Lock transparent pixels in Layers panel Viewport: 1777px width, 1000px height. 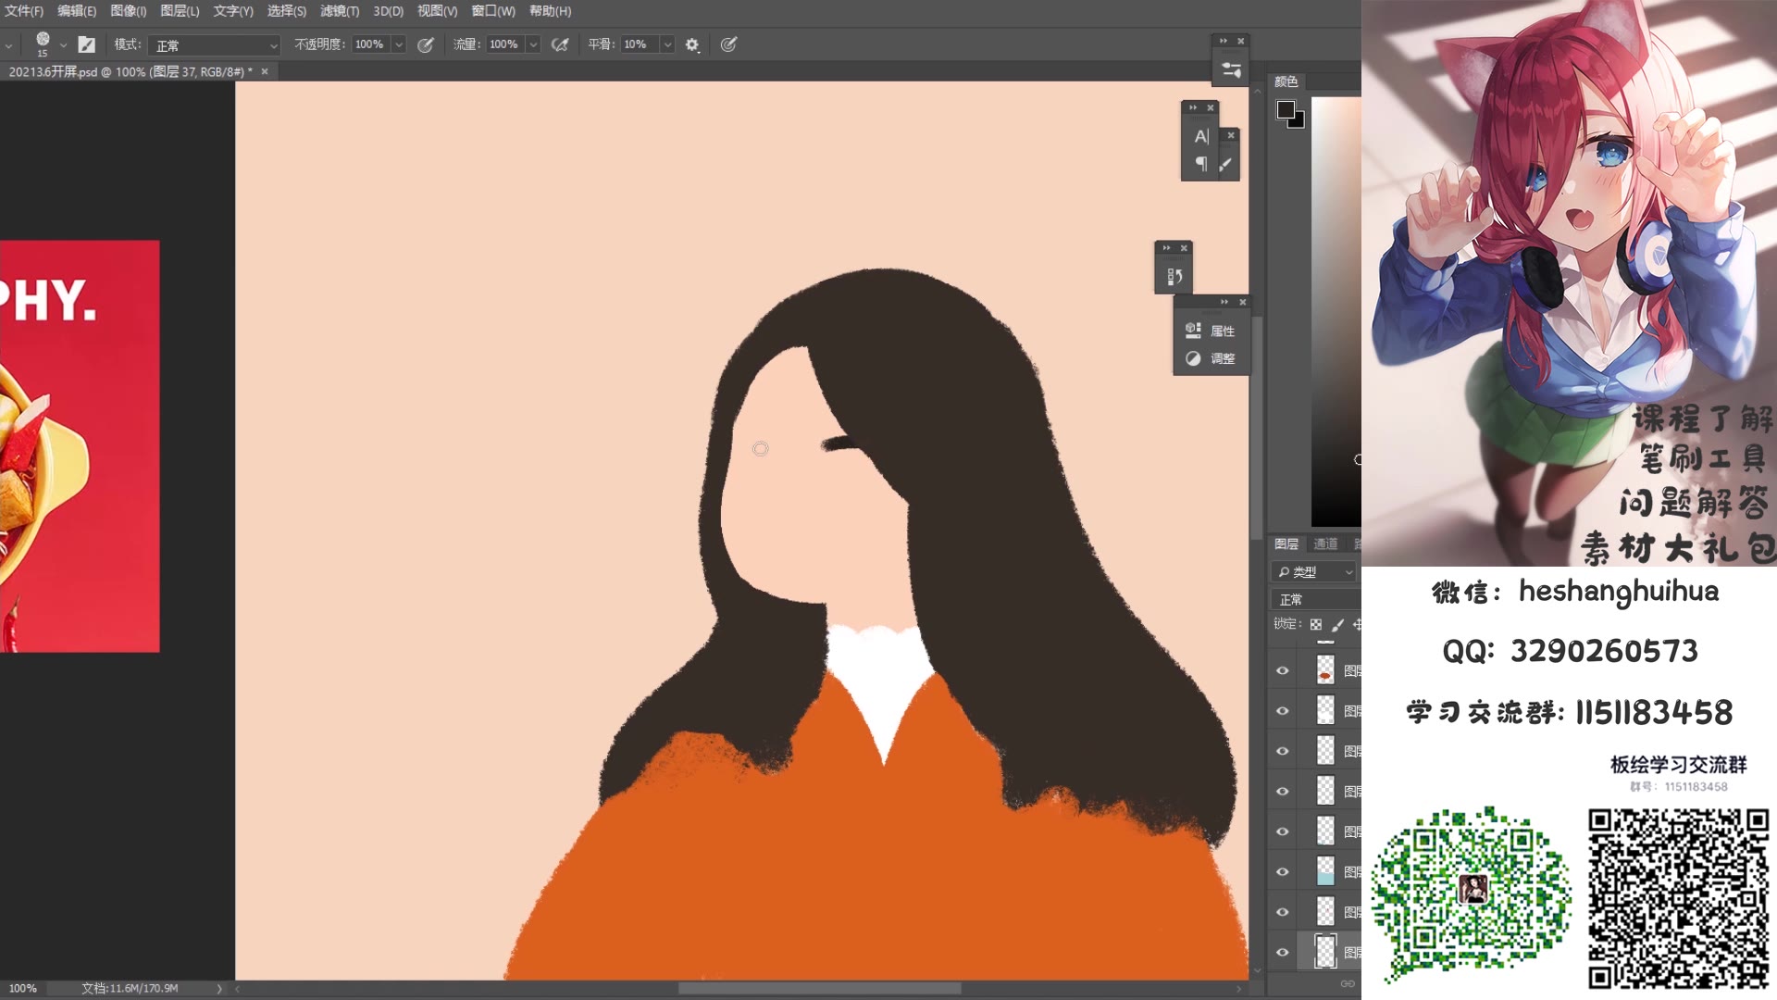(1315, 625)
